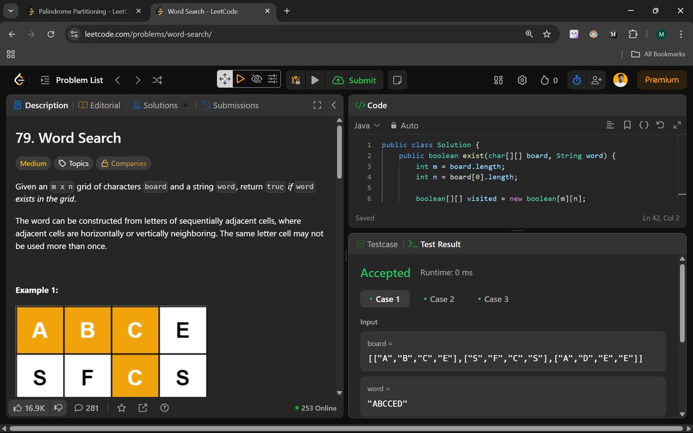Screen dimensions: 693x433
Task: Click the horizontal page scrollbar at bottom
Action: tap(345, 428)
